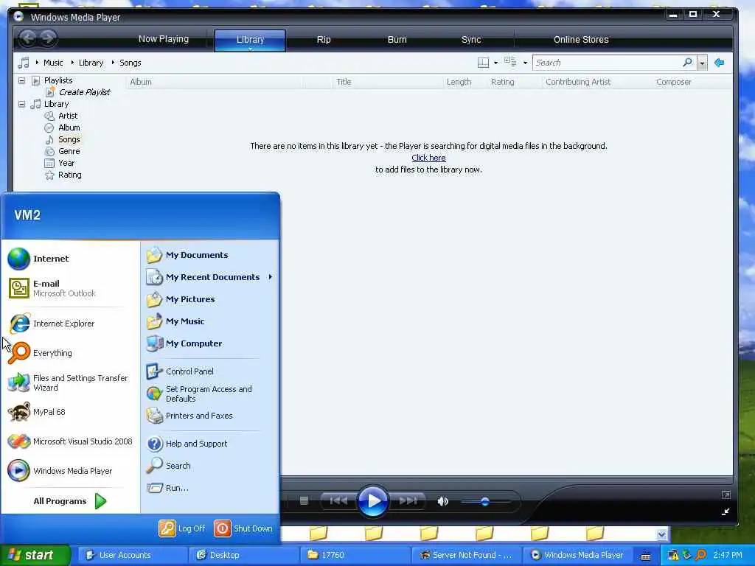This screenshot has width=755, height=566.
Task: Switch to the Library tab
Action: [250, 40]
